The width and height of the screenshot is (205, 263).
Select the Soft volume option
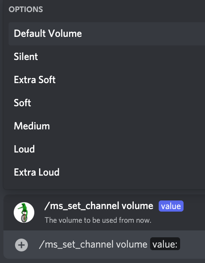coord(107,103)
